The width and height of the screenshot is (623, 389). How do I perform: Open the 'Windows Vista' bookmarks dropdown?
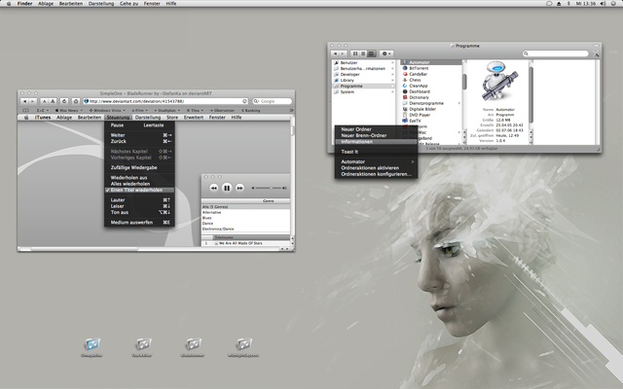pyautogui.click(x=107, y=110)
